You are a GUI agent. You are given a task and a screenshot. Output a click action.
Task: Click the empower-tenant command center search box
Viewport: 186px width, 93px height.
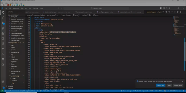tap(96, 8)
